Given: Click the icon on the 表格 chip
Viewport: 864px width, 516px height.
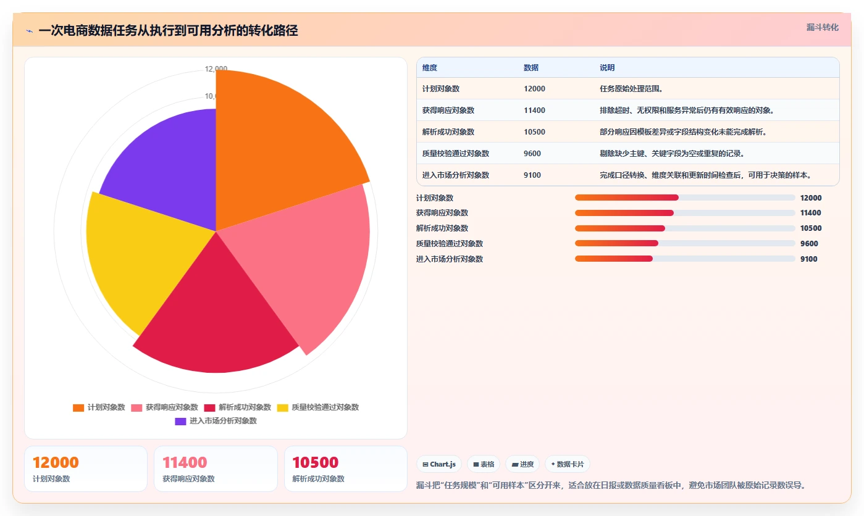Looking at the screenshot, I should (476, 464).
